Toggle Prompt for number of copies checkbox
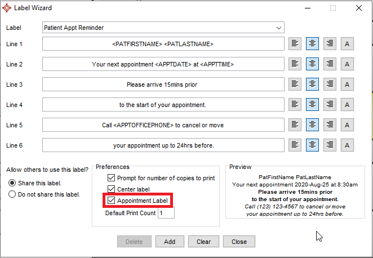Screen dimensions: 373x258 (111, 178)
